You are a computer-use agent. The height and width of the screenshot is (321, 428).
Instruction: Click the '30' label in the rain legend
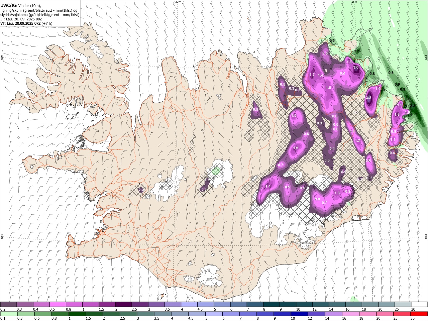point(413,319)
